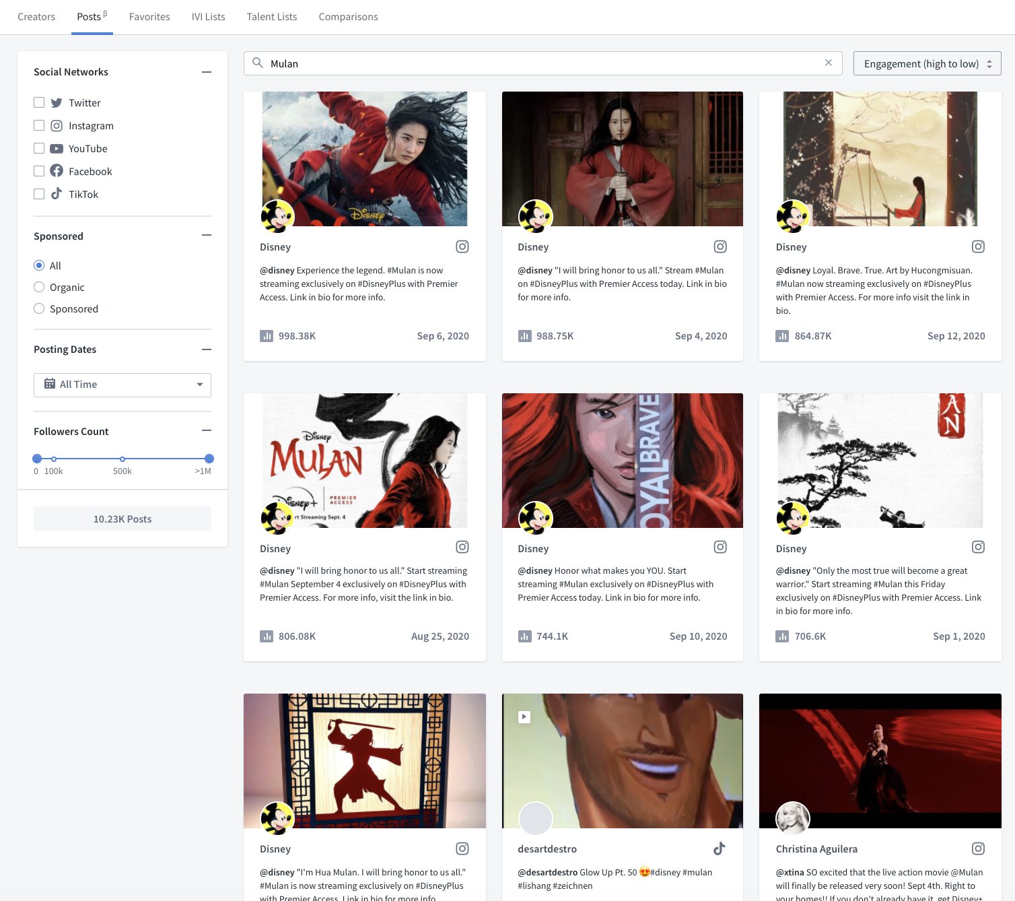Click Christina Aguilera profile avatar
Viewport: 1015px width, 901px height.
click(793, 818)
